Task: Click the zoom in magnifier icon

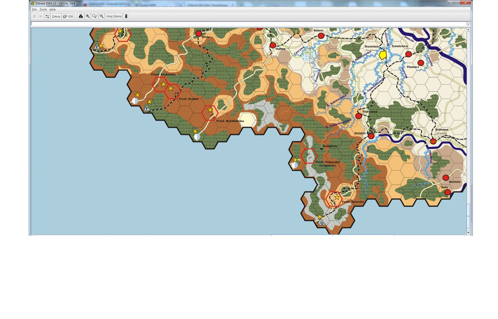Action: pos(88,16)
